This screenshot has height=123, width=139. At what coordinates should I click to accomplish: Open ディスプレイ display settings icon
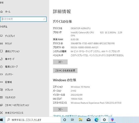point(1,36)
